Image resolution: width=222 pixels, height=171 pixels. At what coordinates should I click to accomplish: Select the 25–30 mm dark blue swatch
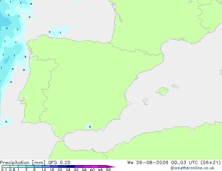71,166
